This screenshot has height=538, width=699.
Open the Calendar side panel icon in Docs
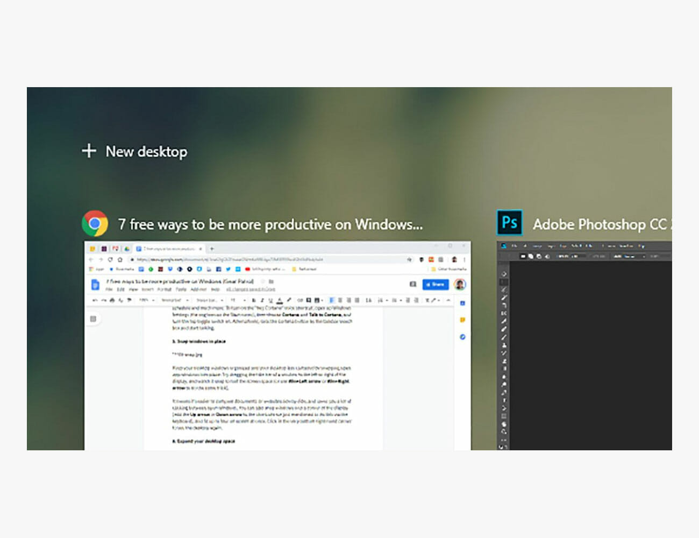pyautogui.click(x=462, y=303)
